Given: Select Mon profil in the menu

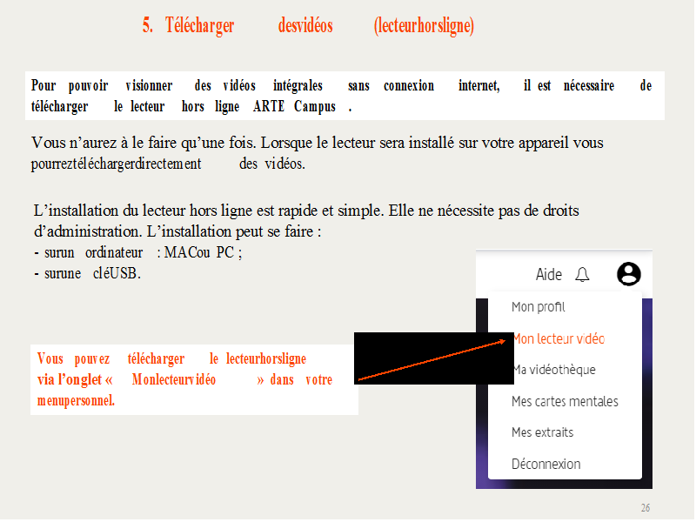Looking at the screenshot, I should pyautogui.click(x=538, y=307).
